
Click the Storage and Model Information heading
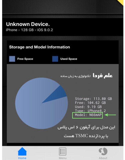click(39, 47)
